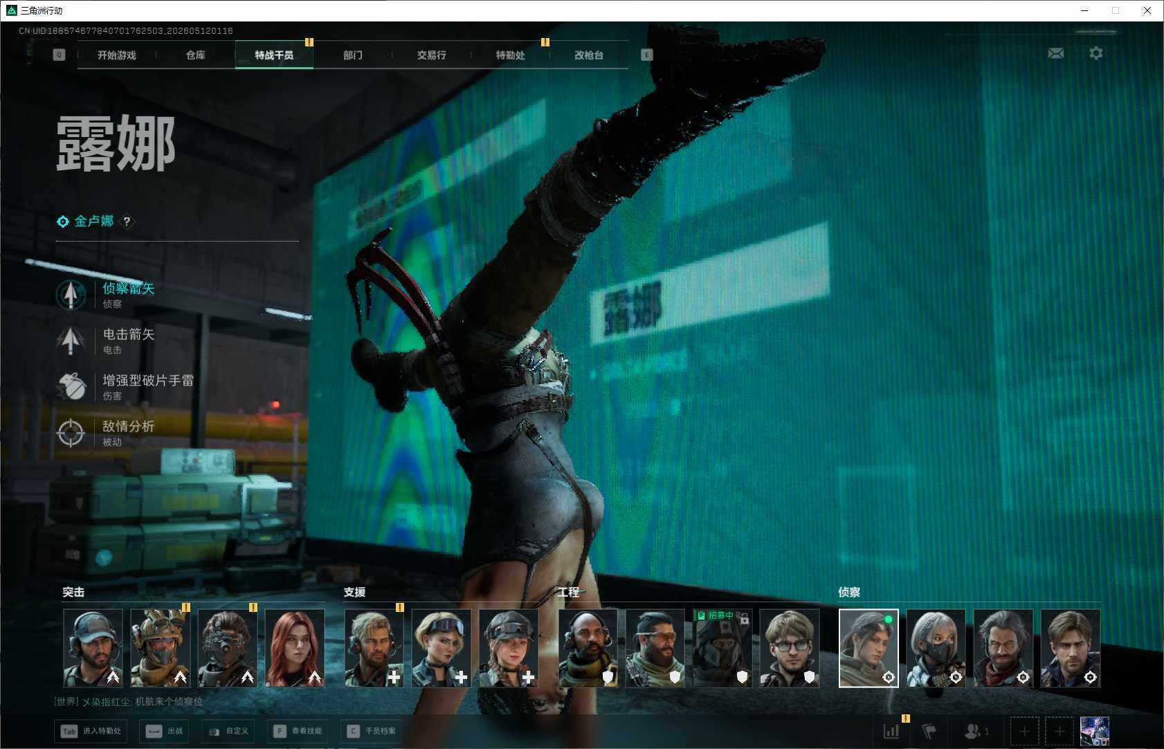Click the 侦察 class heading
Screen dimensions: 1164x749
(x=849, y=592)
